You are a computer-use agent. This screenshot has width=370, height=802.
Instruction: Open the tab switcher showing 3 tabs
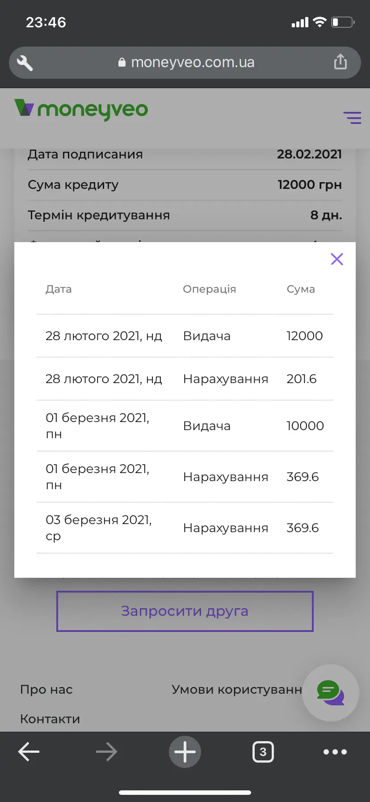pyautogui.click(x=263, y=752)
